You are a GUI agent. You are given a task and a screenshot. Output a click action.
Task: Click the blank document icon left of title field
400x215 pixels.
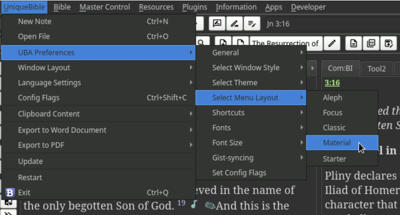pyautogui.click(x=241, y=42)
